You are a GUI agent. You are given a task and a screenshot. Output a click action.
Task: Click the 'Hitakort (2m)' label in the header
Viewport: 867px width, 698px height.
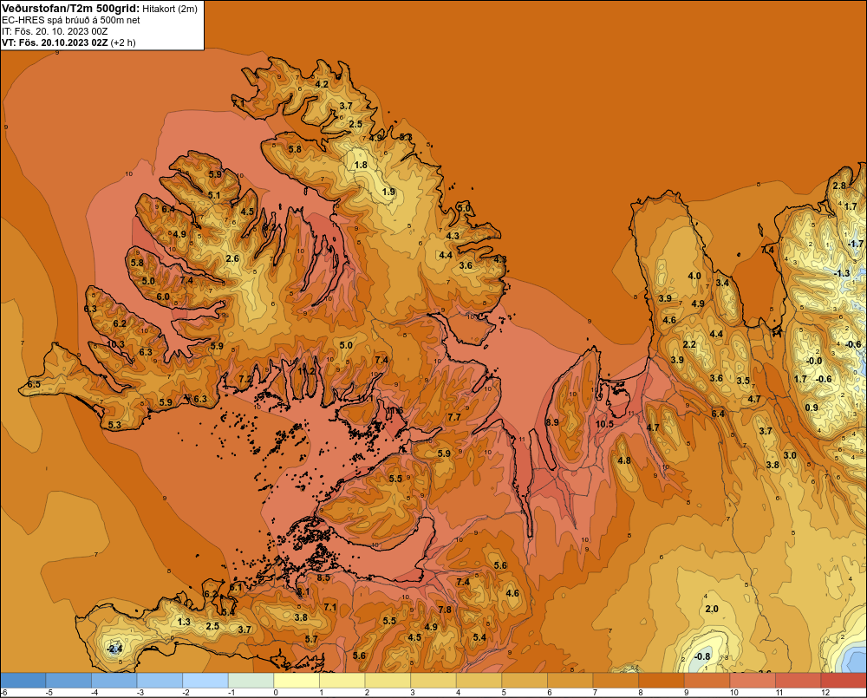[170, 9]
